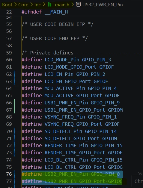The height and width of the screenshot is (188, 143).
Task: Click line number 55 in gutter
Action: 9,24
